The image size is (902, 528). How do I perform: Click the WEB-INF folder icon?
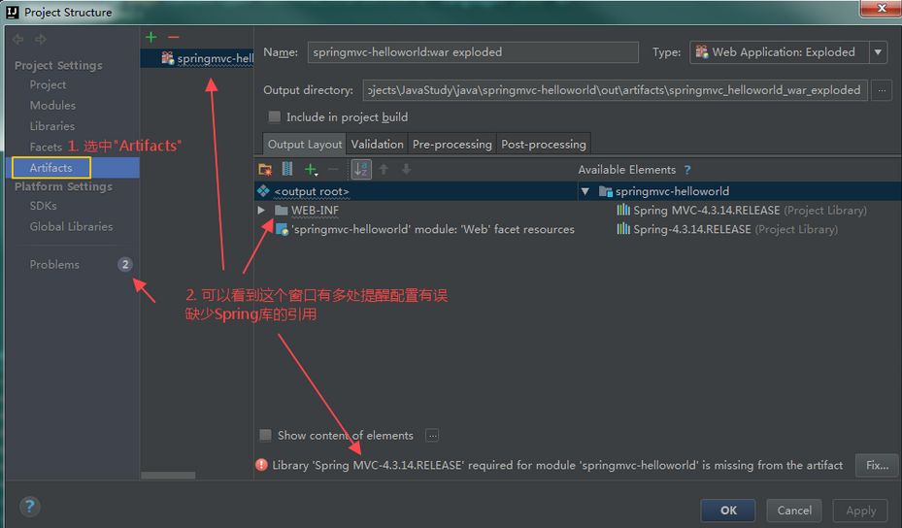pyautogui.click(x=281, y=210)
